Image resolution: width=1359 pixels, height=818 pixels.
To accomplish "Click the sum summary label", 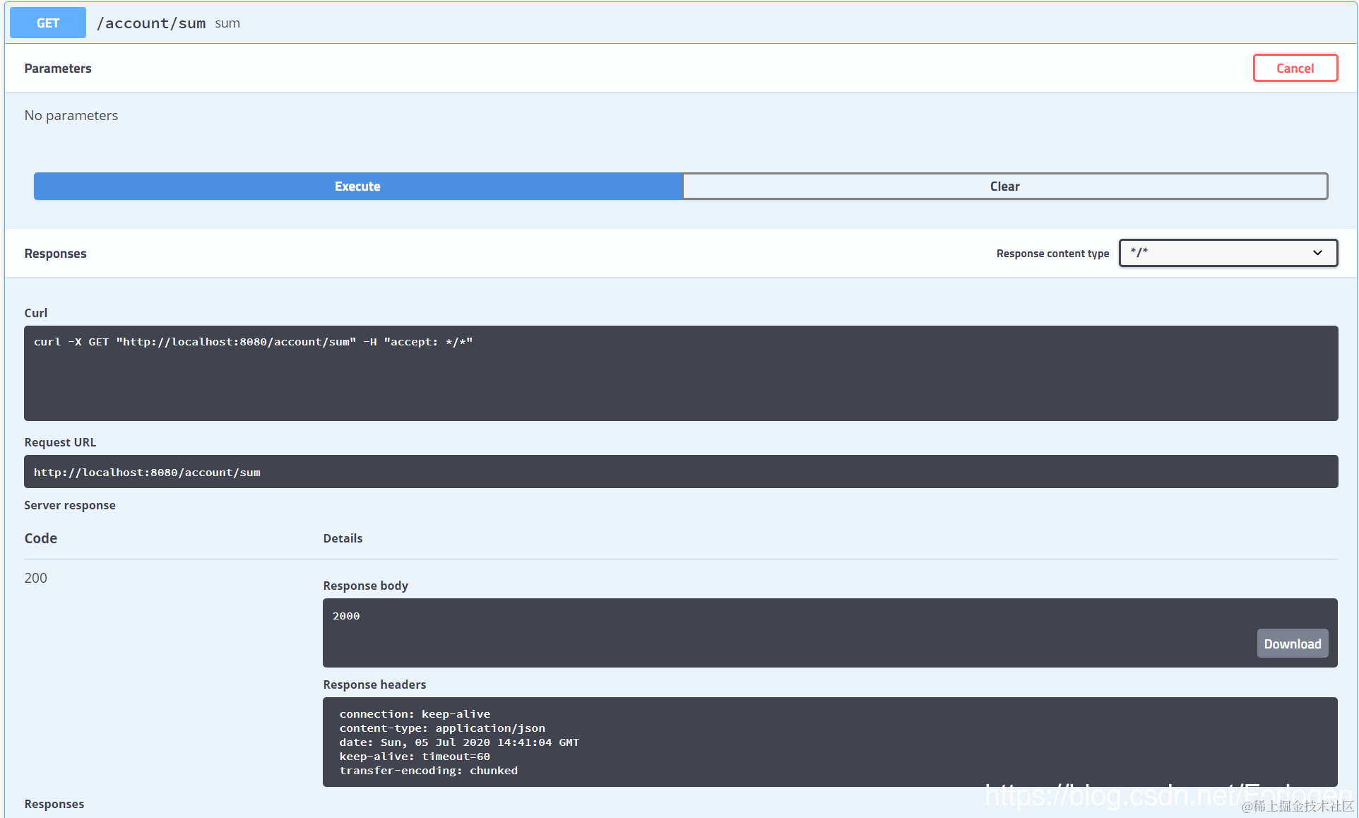I will point(227,23).
